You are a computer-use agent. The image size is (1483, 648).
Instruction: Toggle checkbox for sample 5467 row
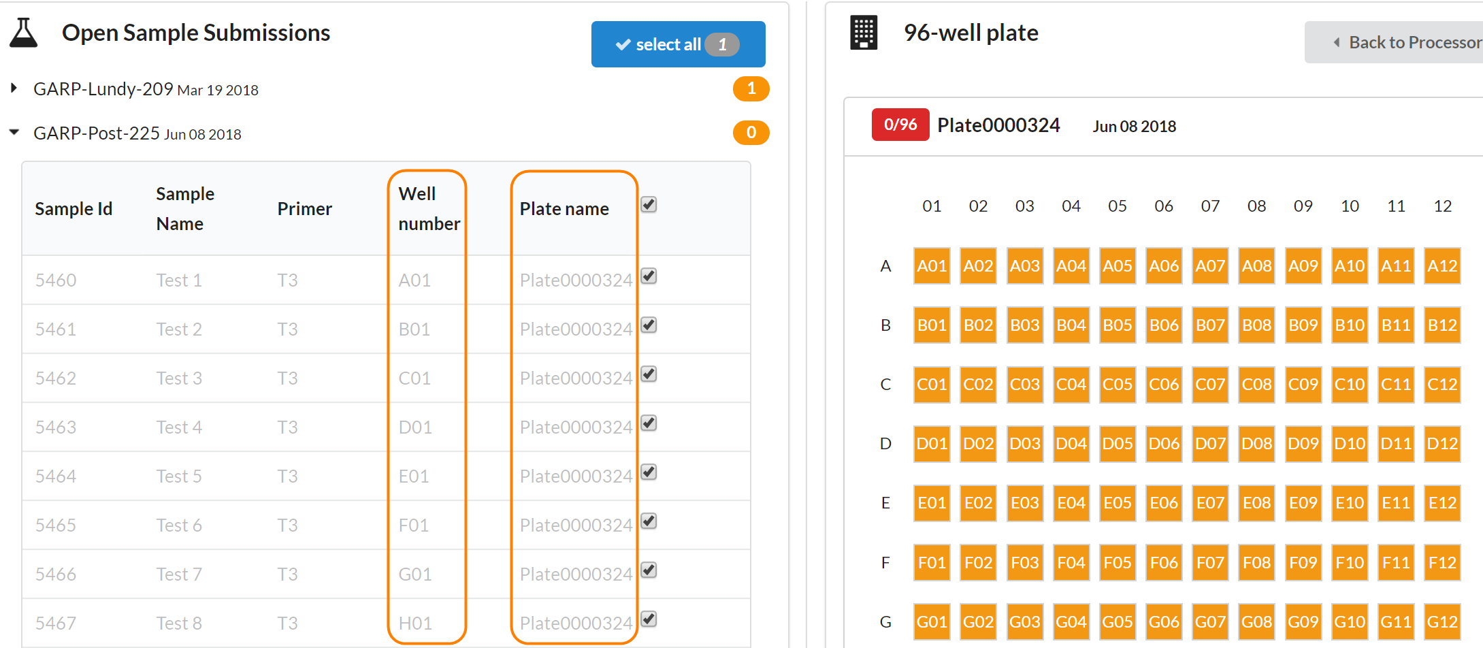point(649,619)
